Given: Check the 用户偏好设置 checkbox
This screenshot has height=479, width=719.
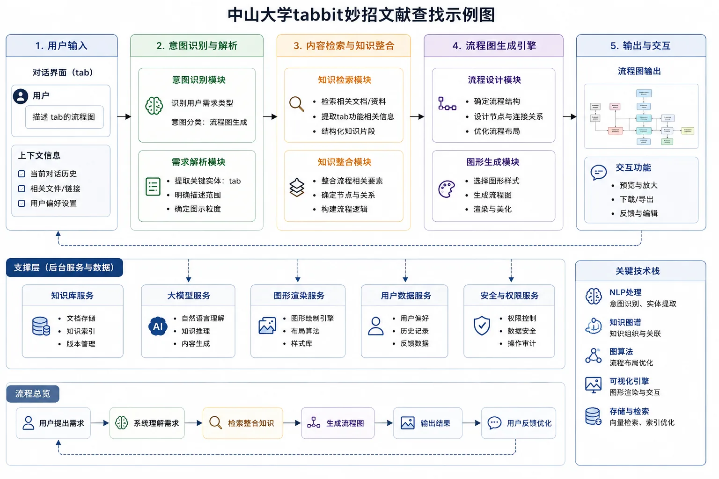Looking at the screenshot, I should (x=22, y=203).
